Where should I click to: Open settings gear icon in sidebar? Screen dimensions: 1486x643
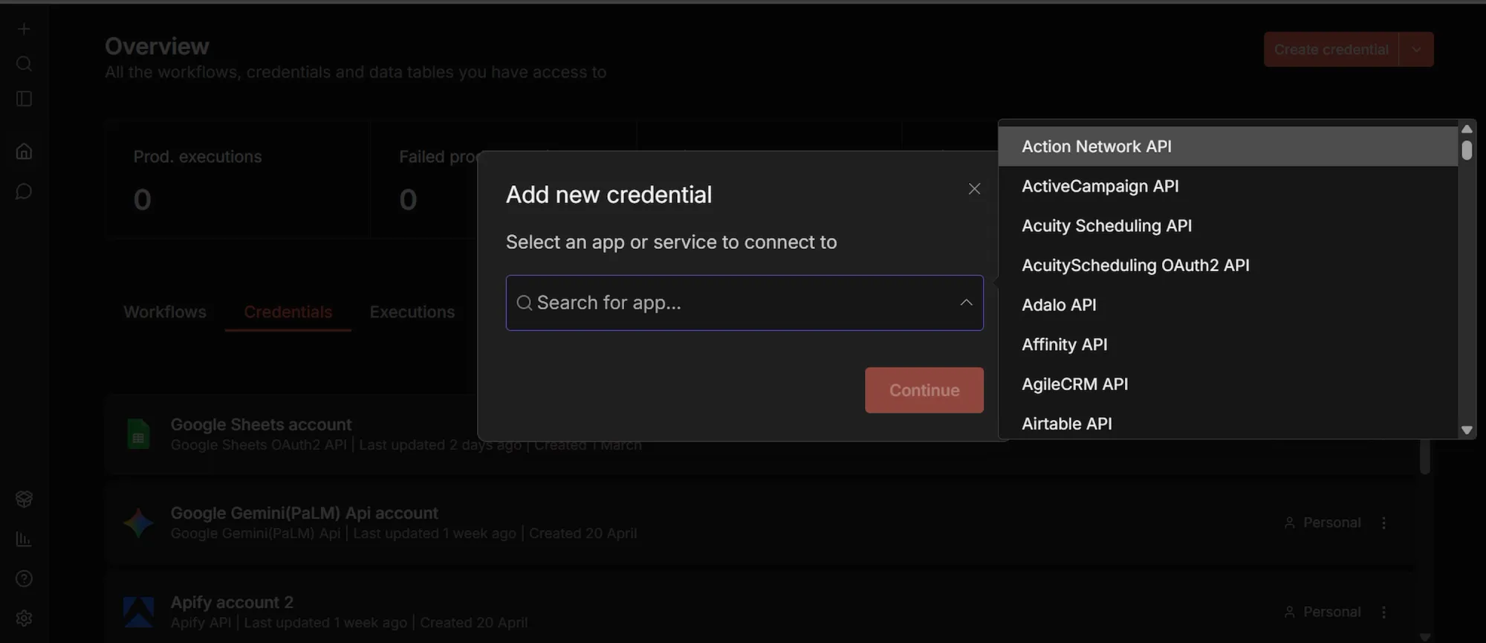coord(24,618)
